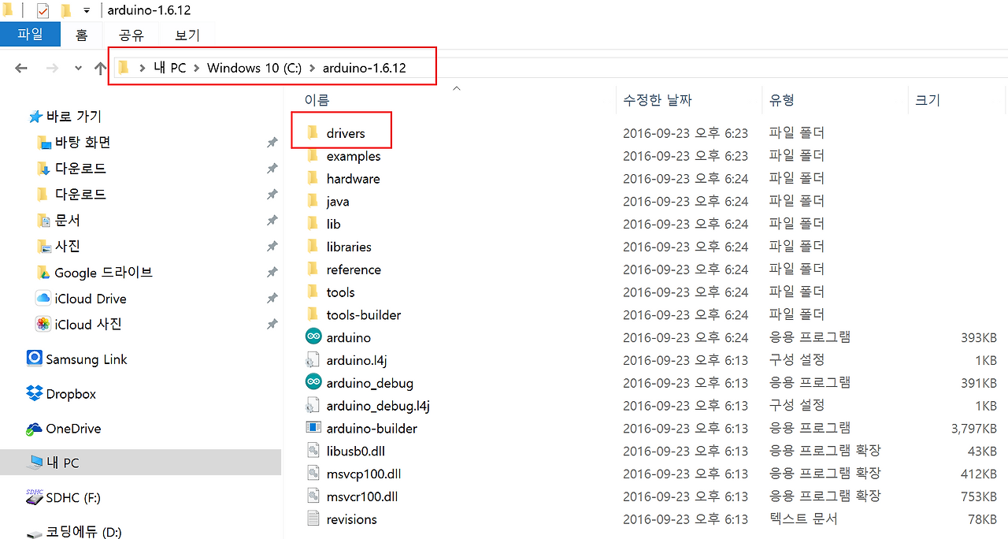1008x539 pixels.
Task: Open the 공유 ribbon tab
Action: click(x=132, y=35)
